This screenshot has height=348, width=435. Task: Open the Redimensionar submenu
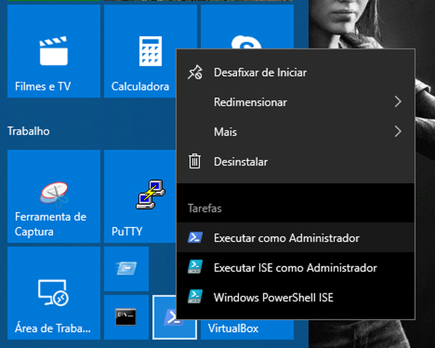(x=296, y=102)
